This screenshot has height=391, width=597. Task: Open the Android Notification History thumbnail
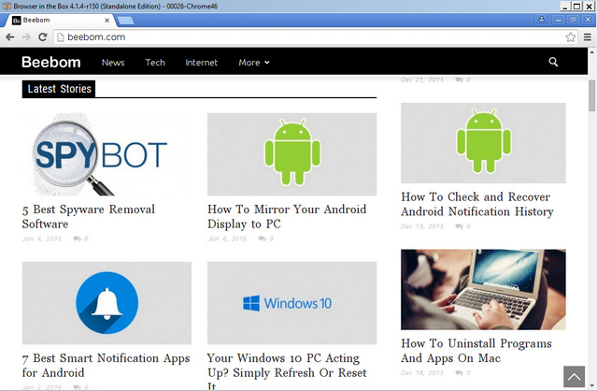click(483, 143)
